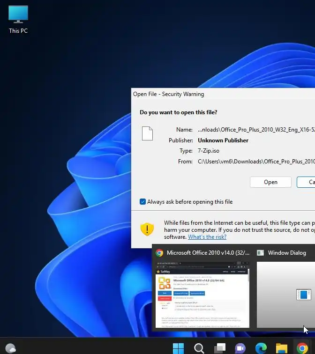This screenshot has height=354, width=315.
Task: Click the blank file icon in dialog
Action: pos(147,133)
